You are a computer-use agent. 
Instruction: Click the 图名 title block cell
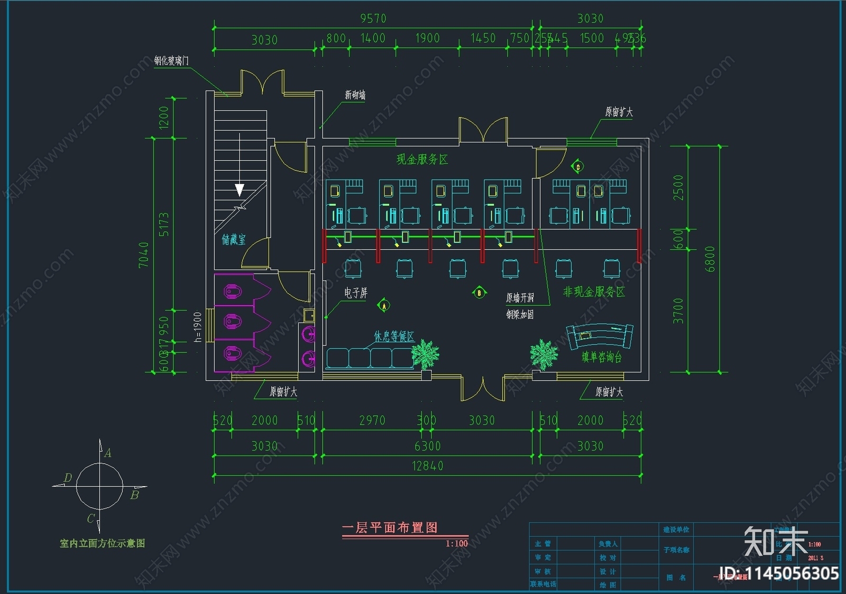point(676,578)
